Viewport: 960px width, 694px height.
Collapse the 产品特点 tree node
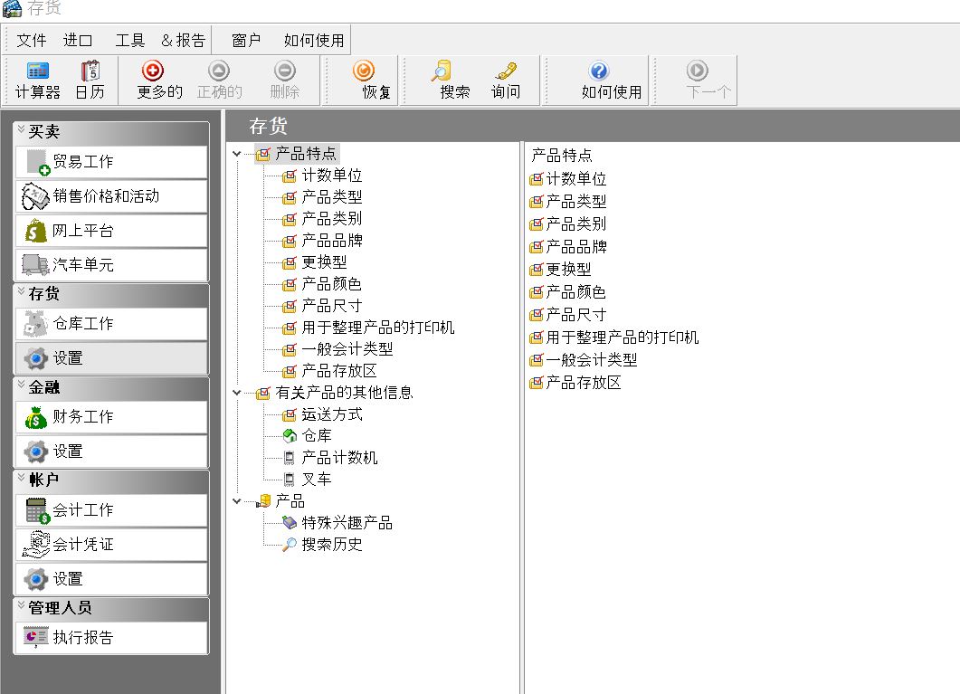click(237, 154)
